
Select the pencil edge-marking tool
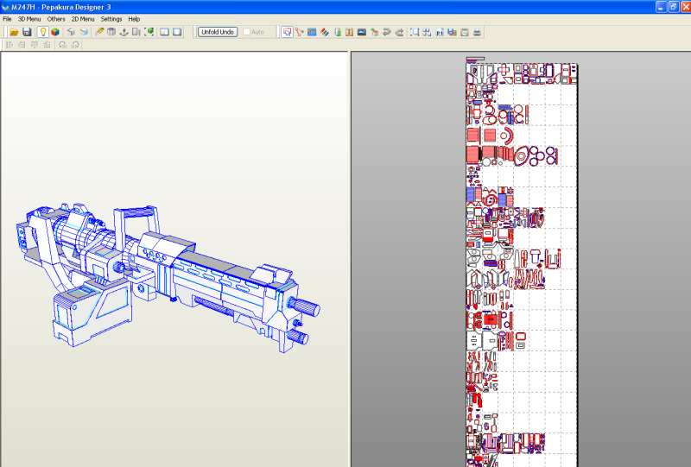click(99, 32)
